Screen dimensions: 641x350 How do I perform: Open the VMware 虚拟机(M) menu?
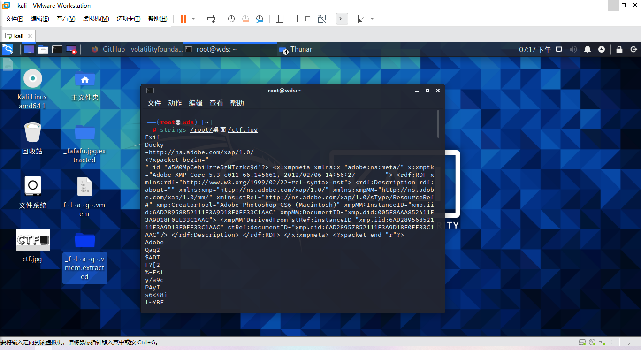(96, 19)
